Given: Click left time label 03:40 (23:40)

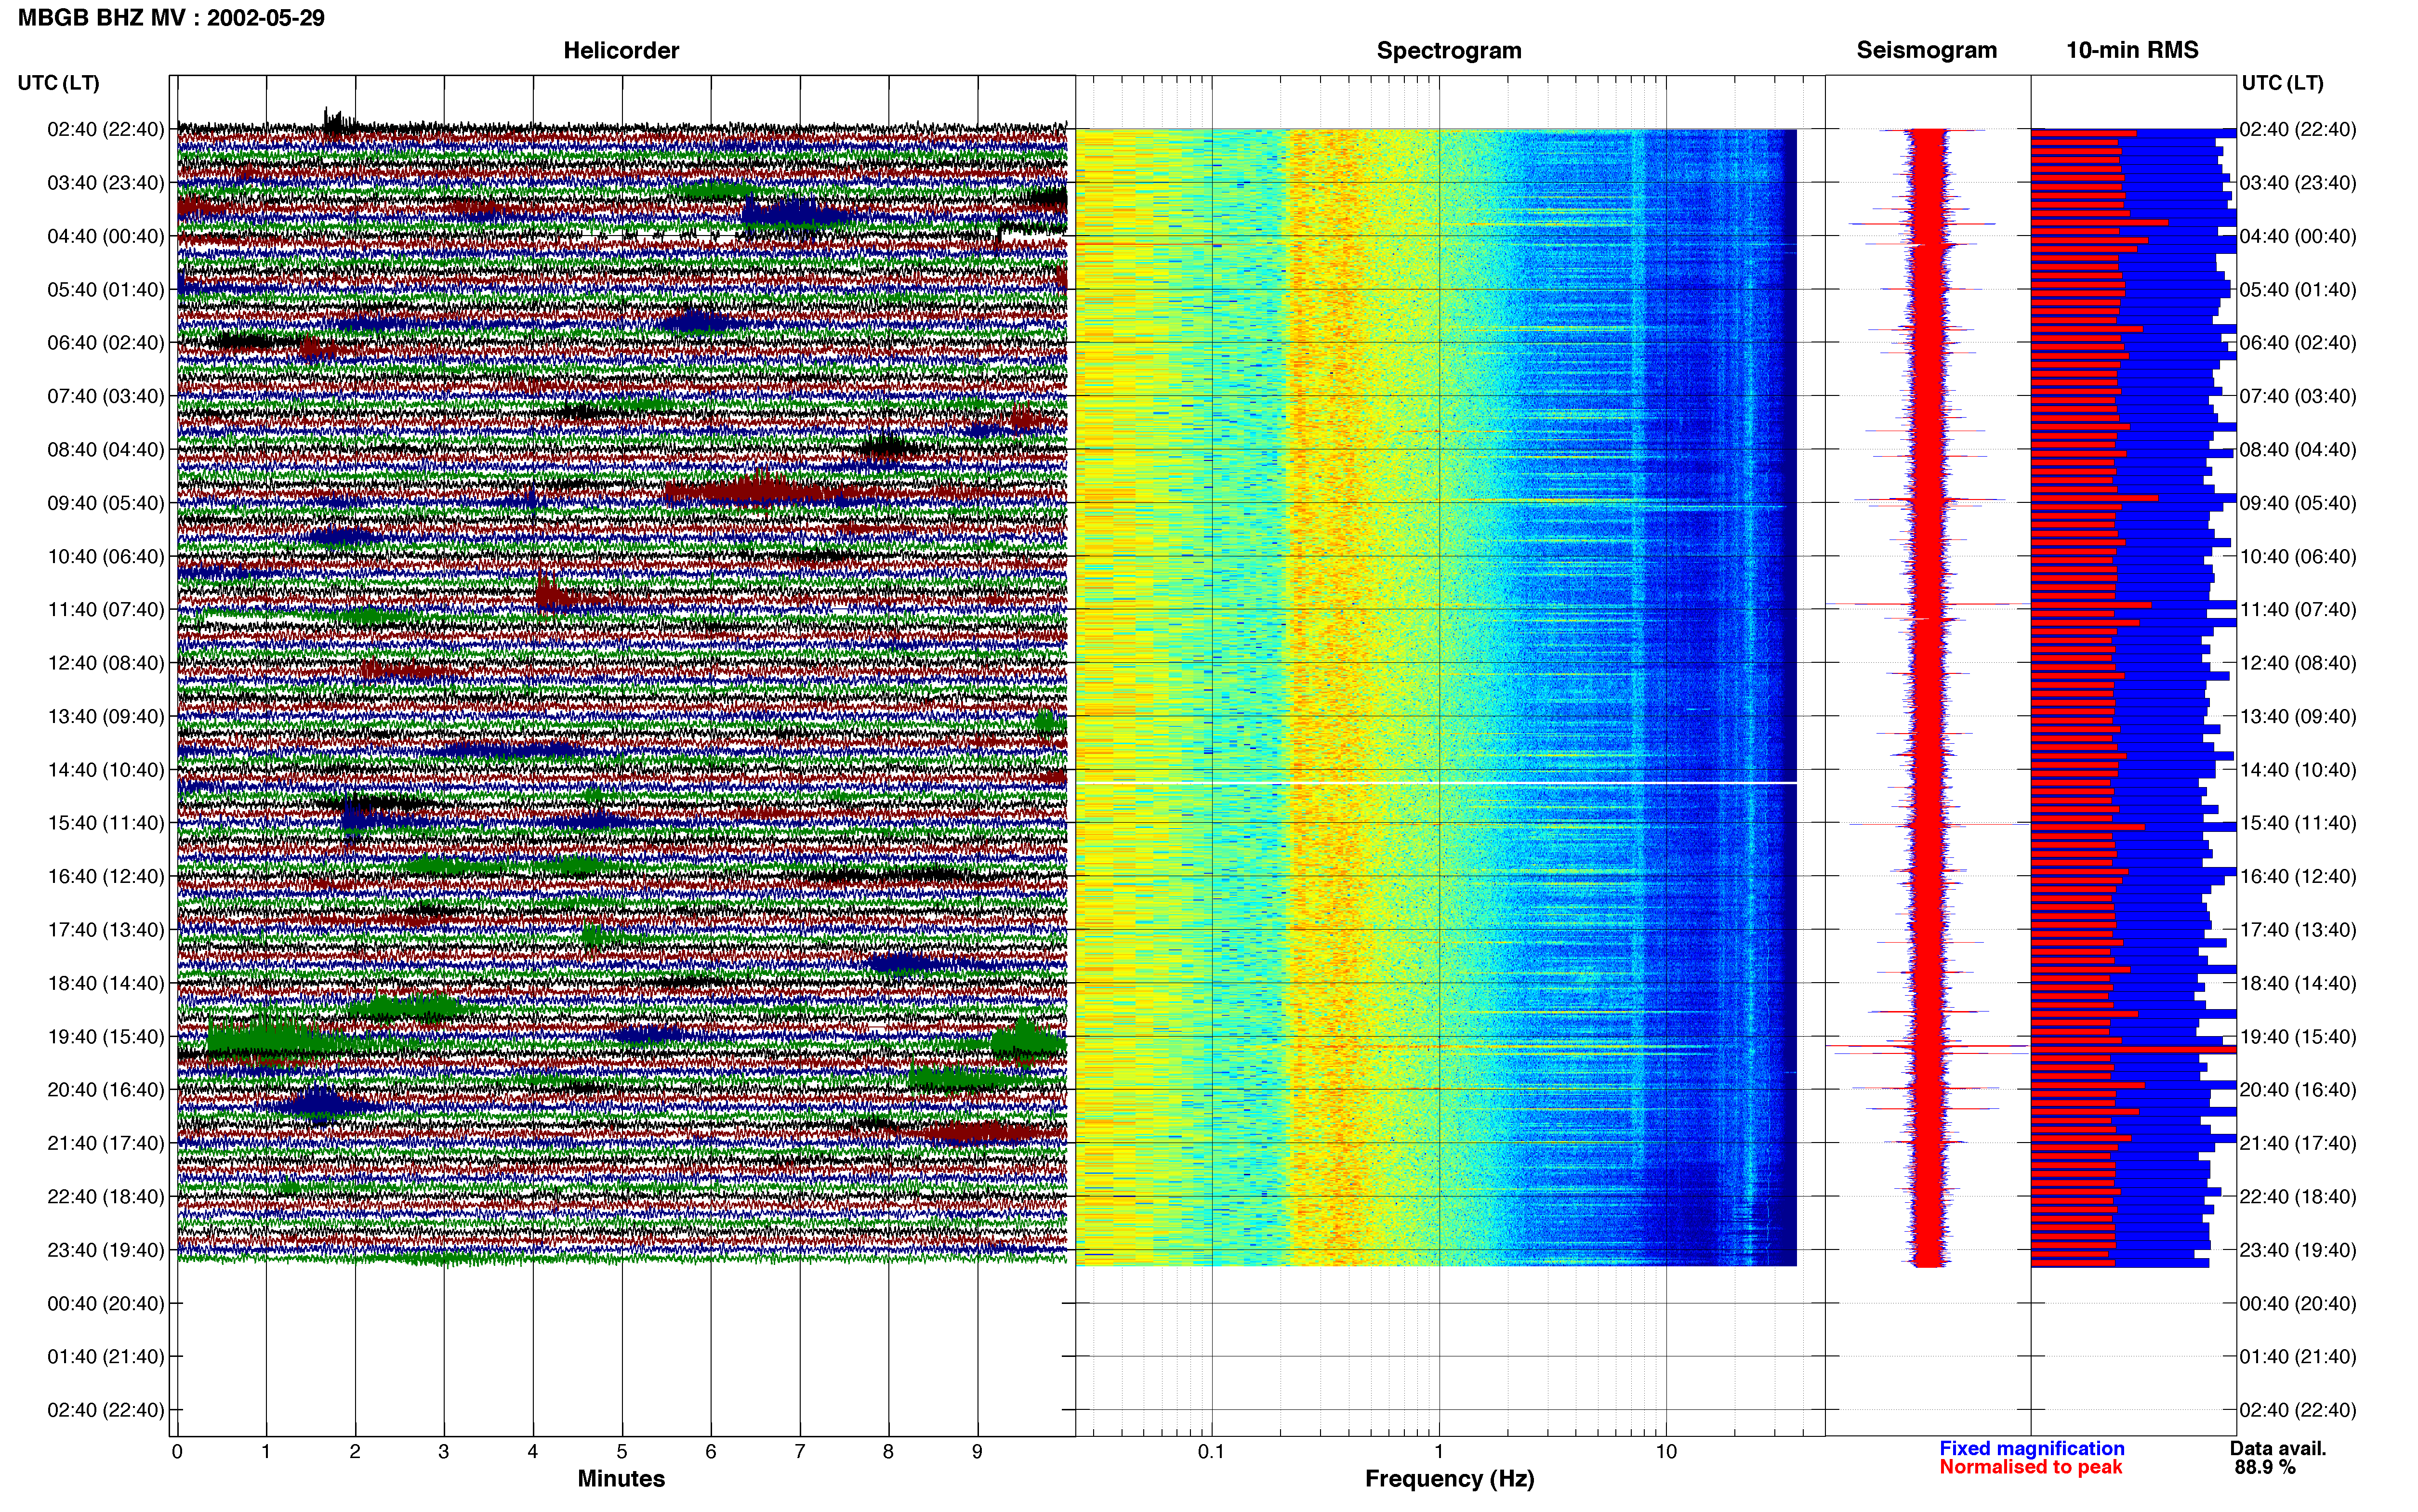Looking at the screenshot, I should 106,182.
